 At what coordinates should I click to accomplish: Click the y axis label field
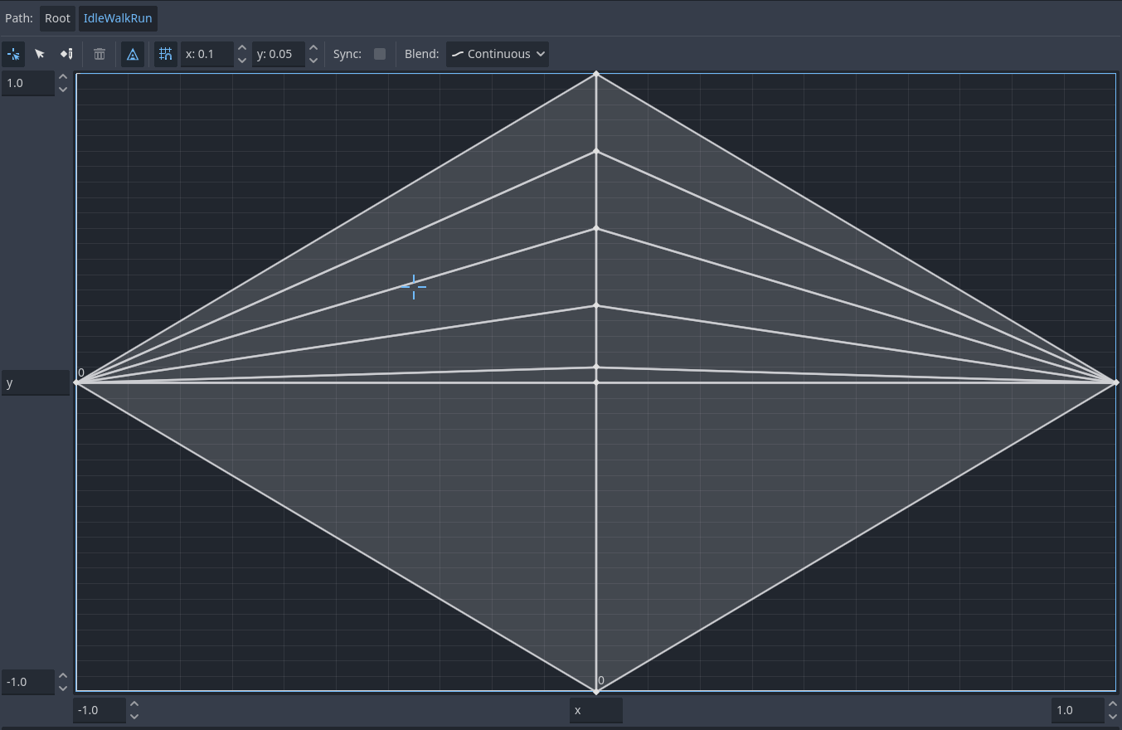click(36, 382)
